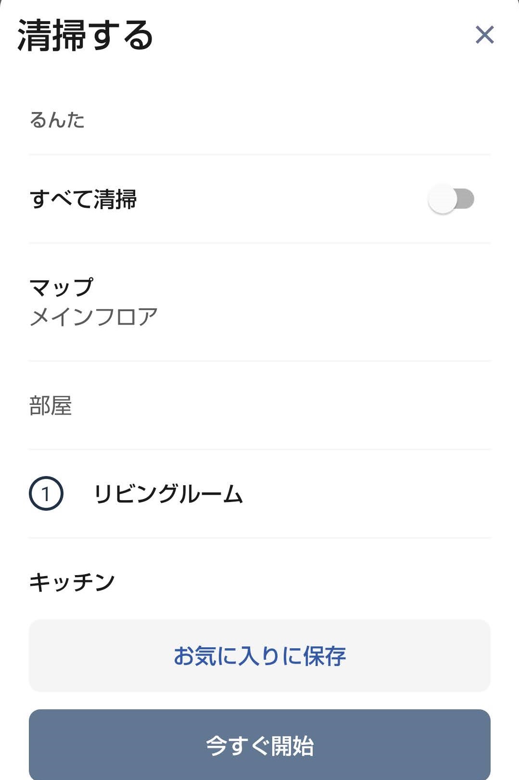Click the 部屋 section header
519x780 pixels.
point(51,405)
